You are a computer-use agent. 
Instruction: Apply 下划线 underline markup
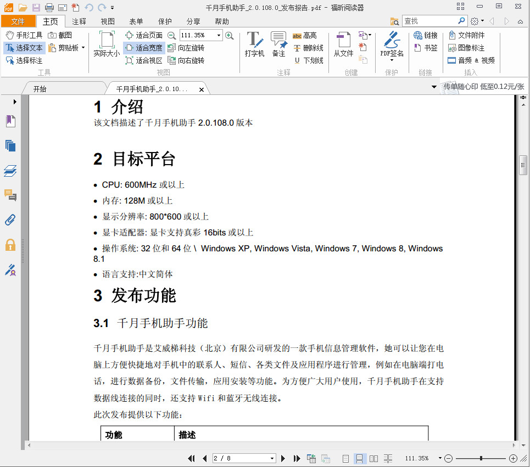[x=308, y=60]
